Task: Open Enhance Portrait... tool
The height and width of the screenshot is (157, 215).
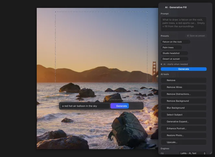Action: tap(184, 129)
